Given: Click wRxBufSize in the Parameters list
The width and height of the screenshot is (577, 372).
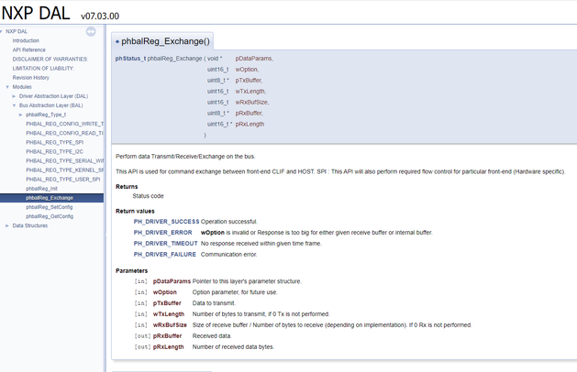Looking at the screenshot, I should 170,325.
